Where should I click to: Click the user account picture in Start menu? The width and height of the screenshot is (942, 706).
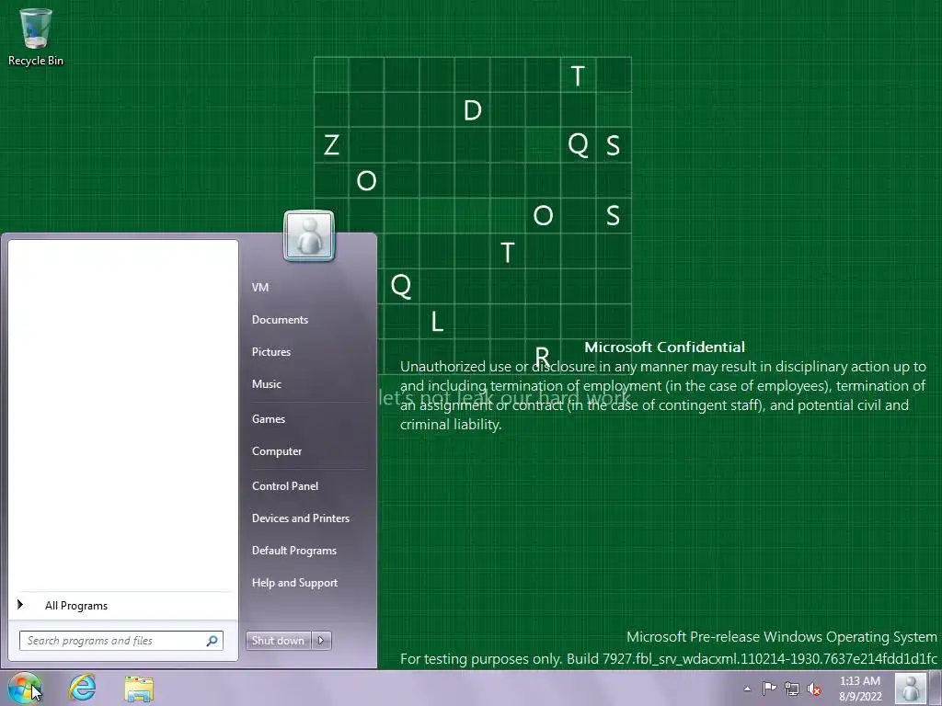309,236
